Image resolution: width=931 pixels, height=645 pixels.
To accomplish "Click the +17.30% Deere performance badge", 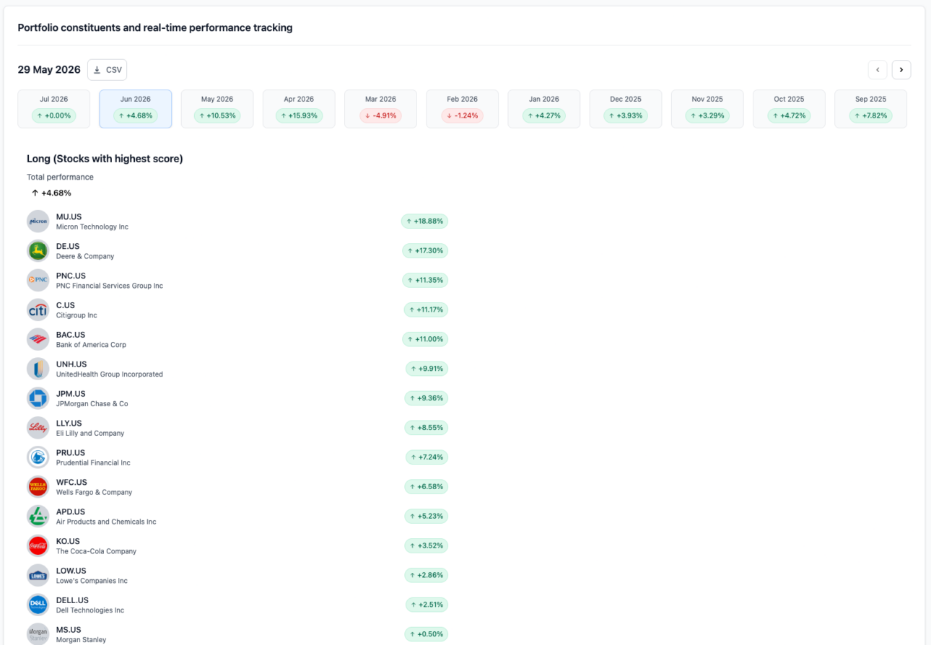I will [x=425, y=251].
